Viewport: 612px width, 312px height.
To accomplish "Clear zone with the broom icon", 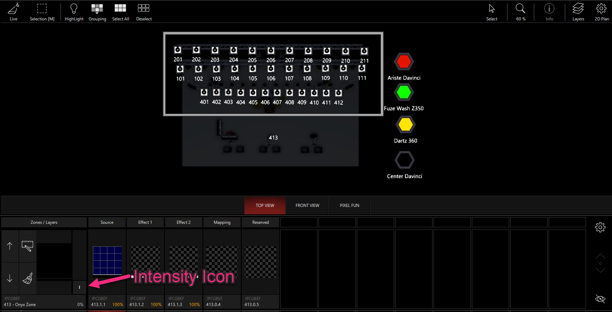I will pos(27,279).
